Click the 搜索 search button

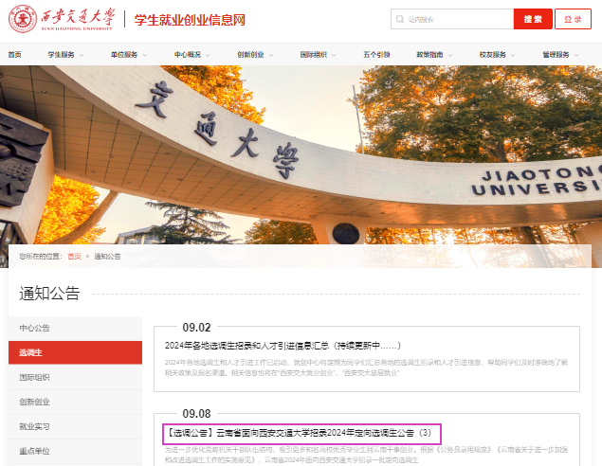pos(532,19)
